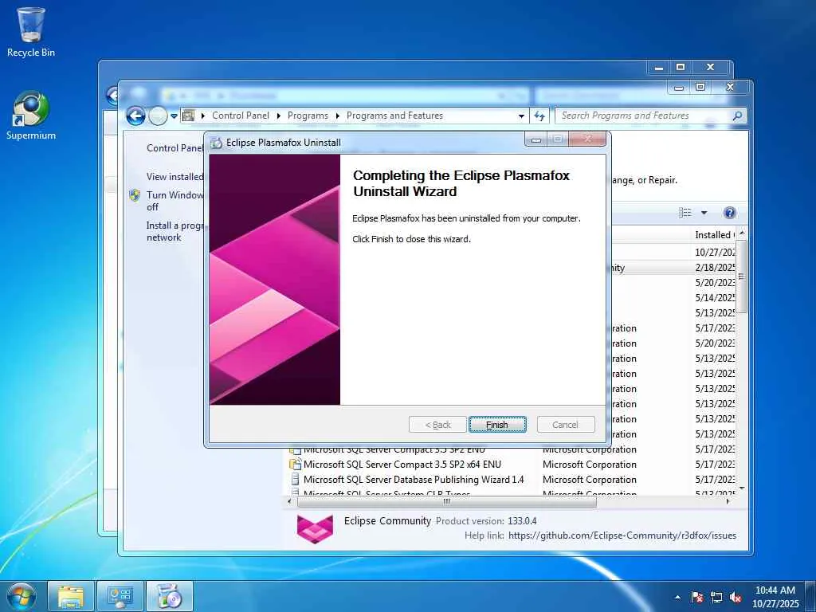Click the Show desktop strip at taskbar end

(x=812, y=596)
